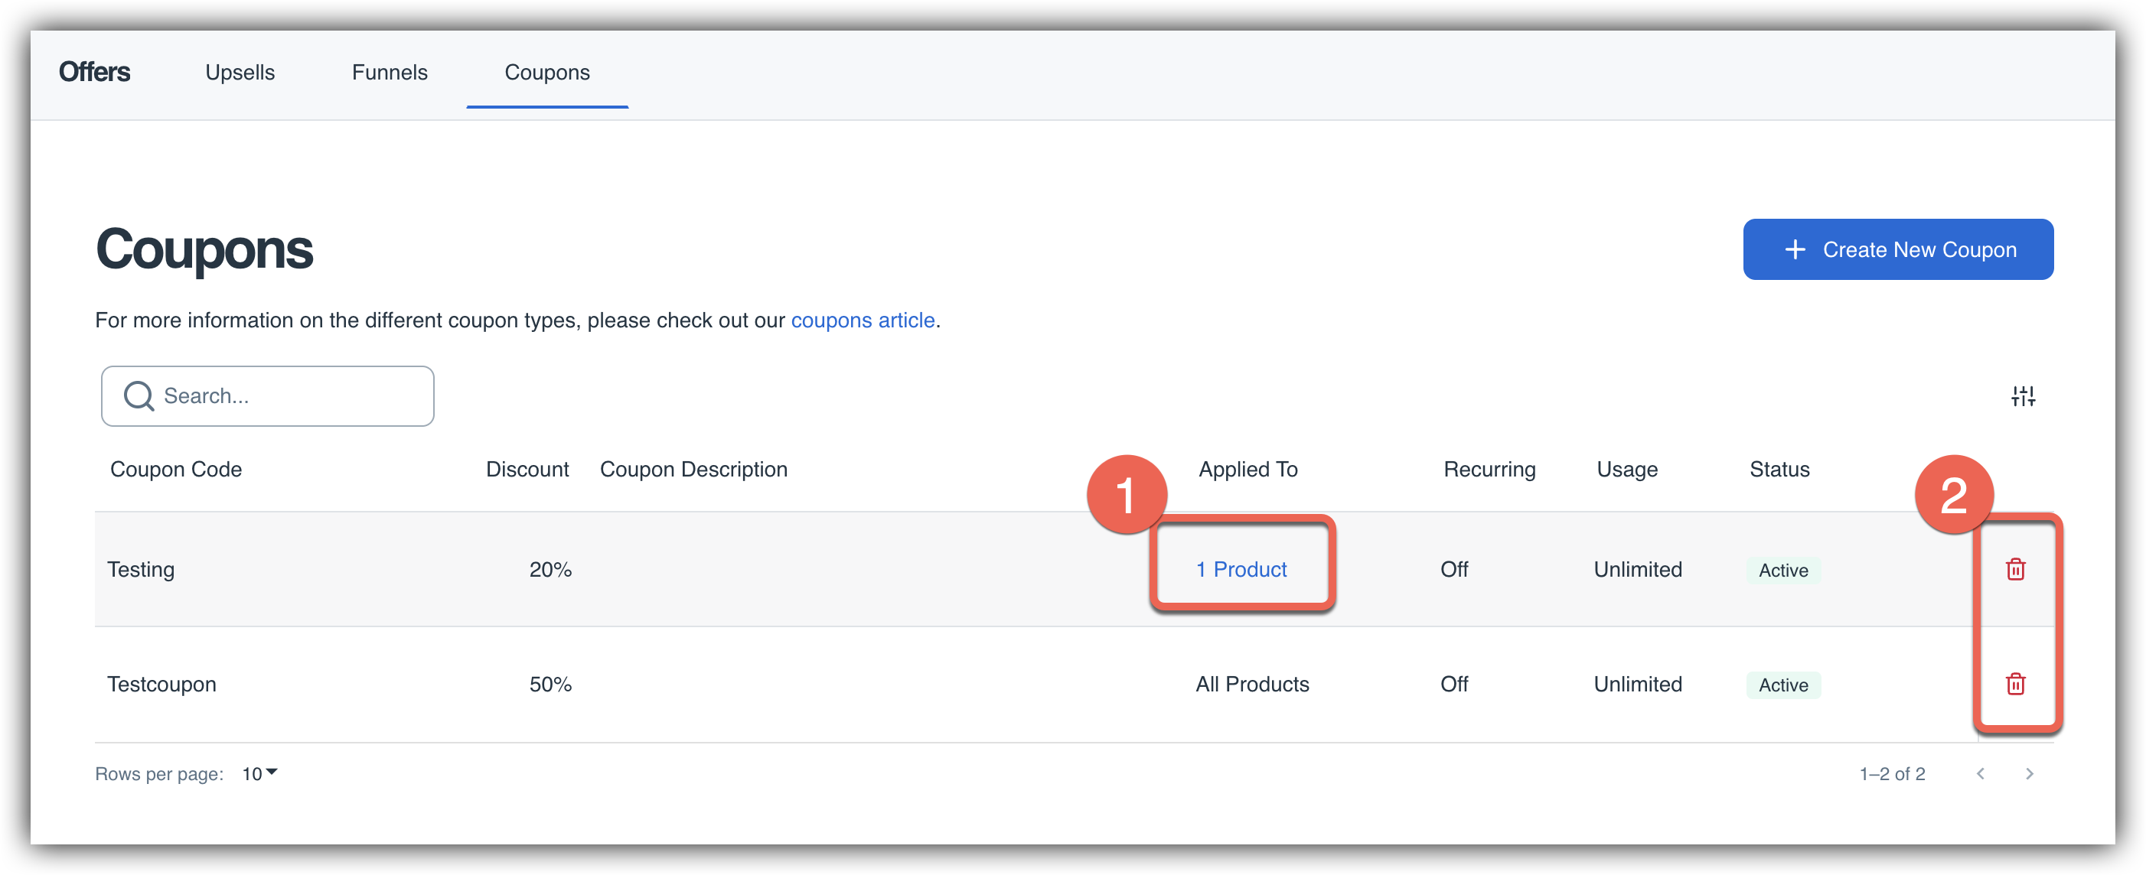Click the Coupon Code column header
The image size is (2146, 875).
pos(176,470)
